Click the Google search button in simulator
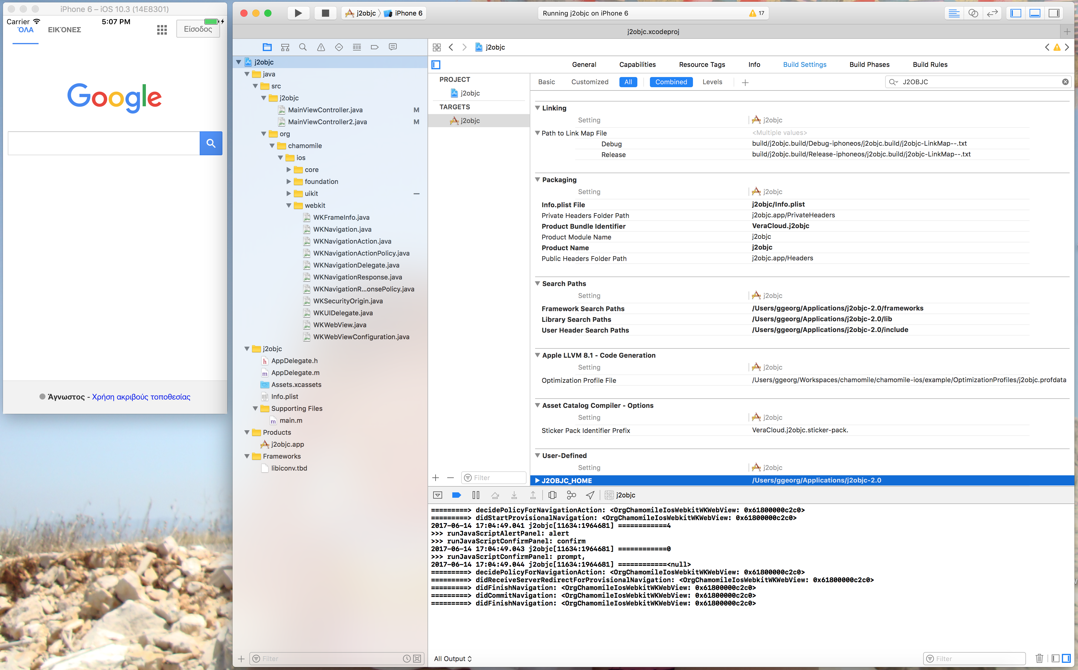This screenshot has height=670, width=1078. point(211,143)
